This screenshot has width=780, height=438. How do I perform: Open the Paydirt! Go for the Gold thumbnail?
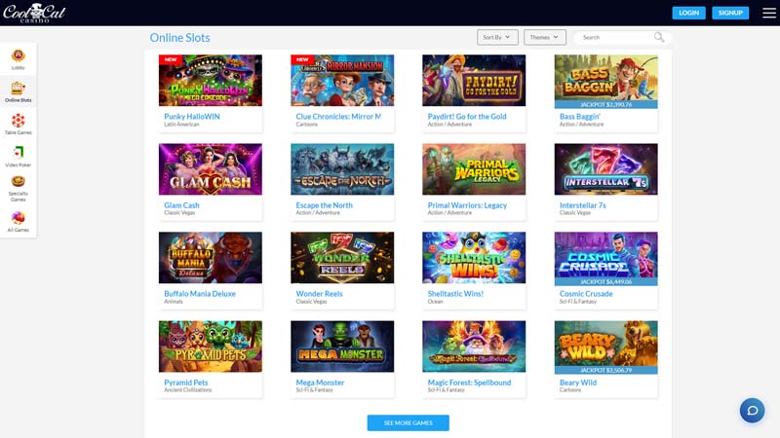pos(474,81)
